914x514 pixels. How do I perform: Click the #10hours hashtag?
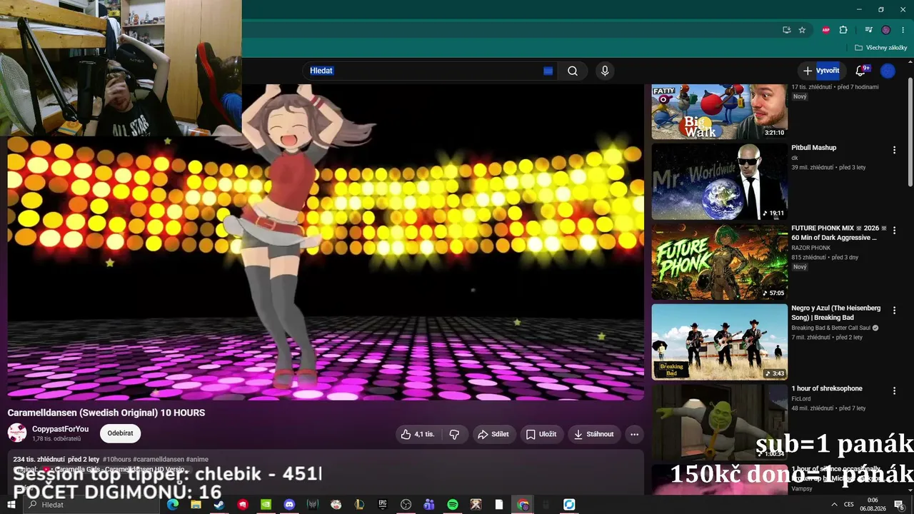click(x=116, y=460)
